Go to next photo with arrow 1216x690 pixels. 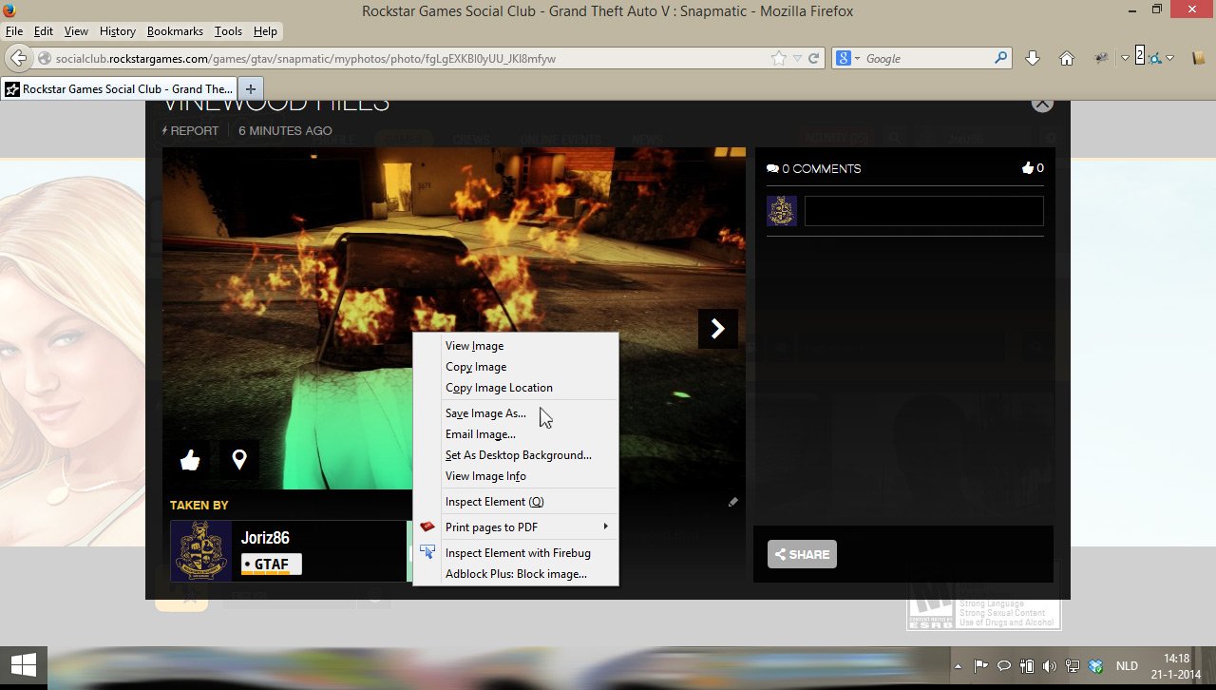click(x=718, y=329)
